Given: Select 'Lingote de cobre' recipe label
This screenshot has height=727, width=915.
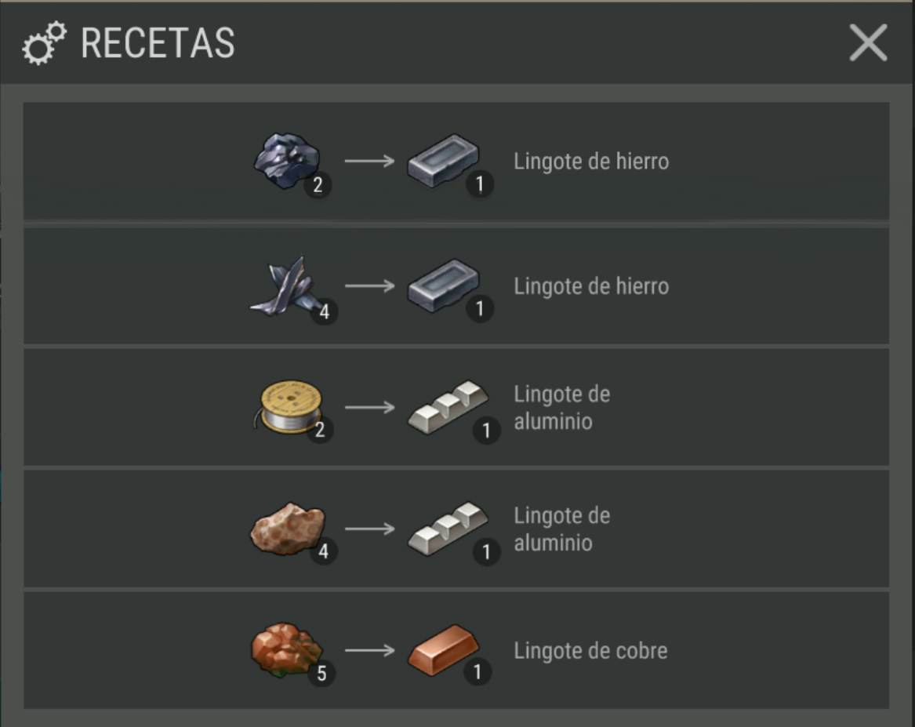Looking at the screenshot, I should [590, 651].
